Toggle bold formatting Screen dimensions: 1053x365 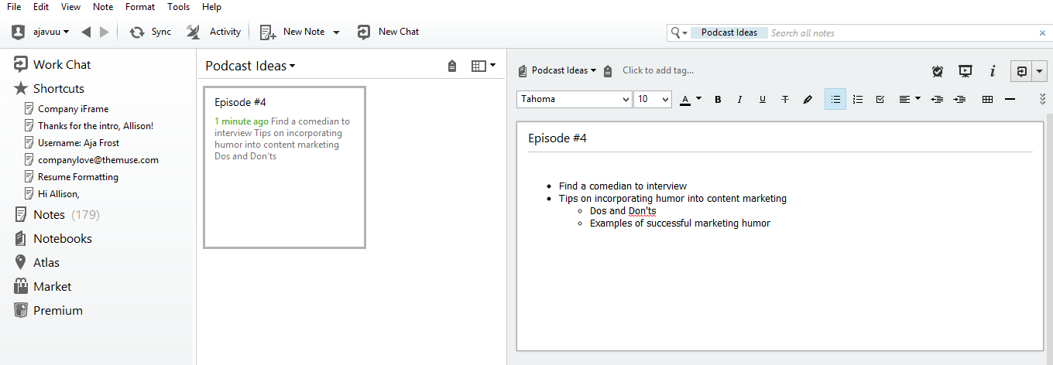(718, 99)
